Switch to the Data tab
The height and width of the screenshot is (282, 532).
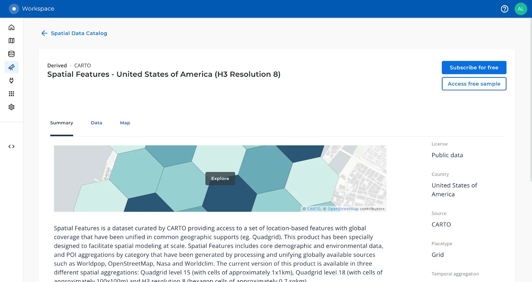pos(96,123)
